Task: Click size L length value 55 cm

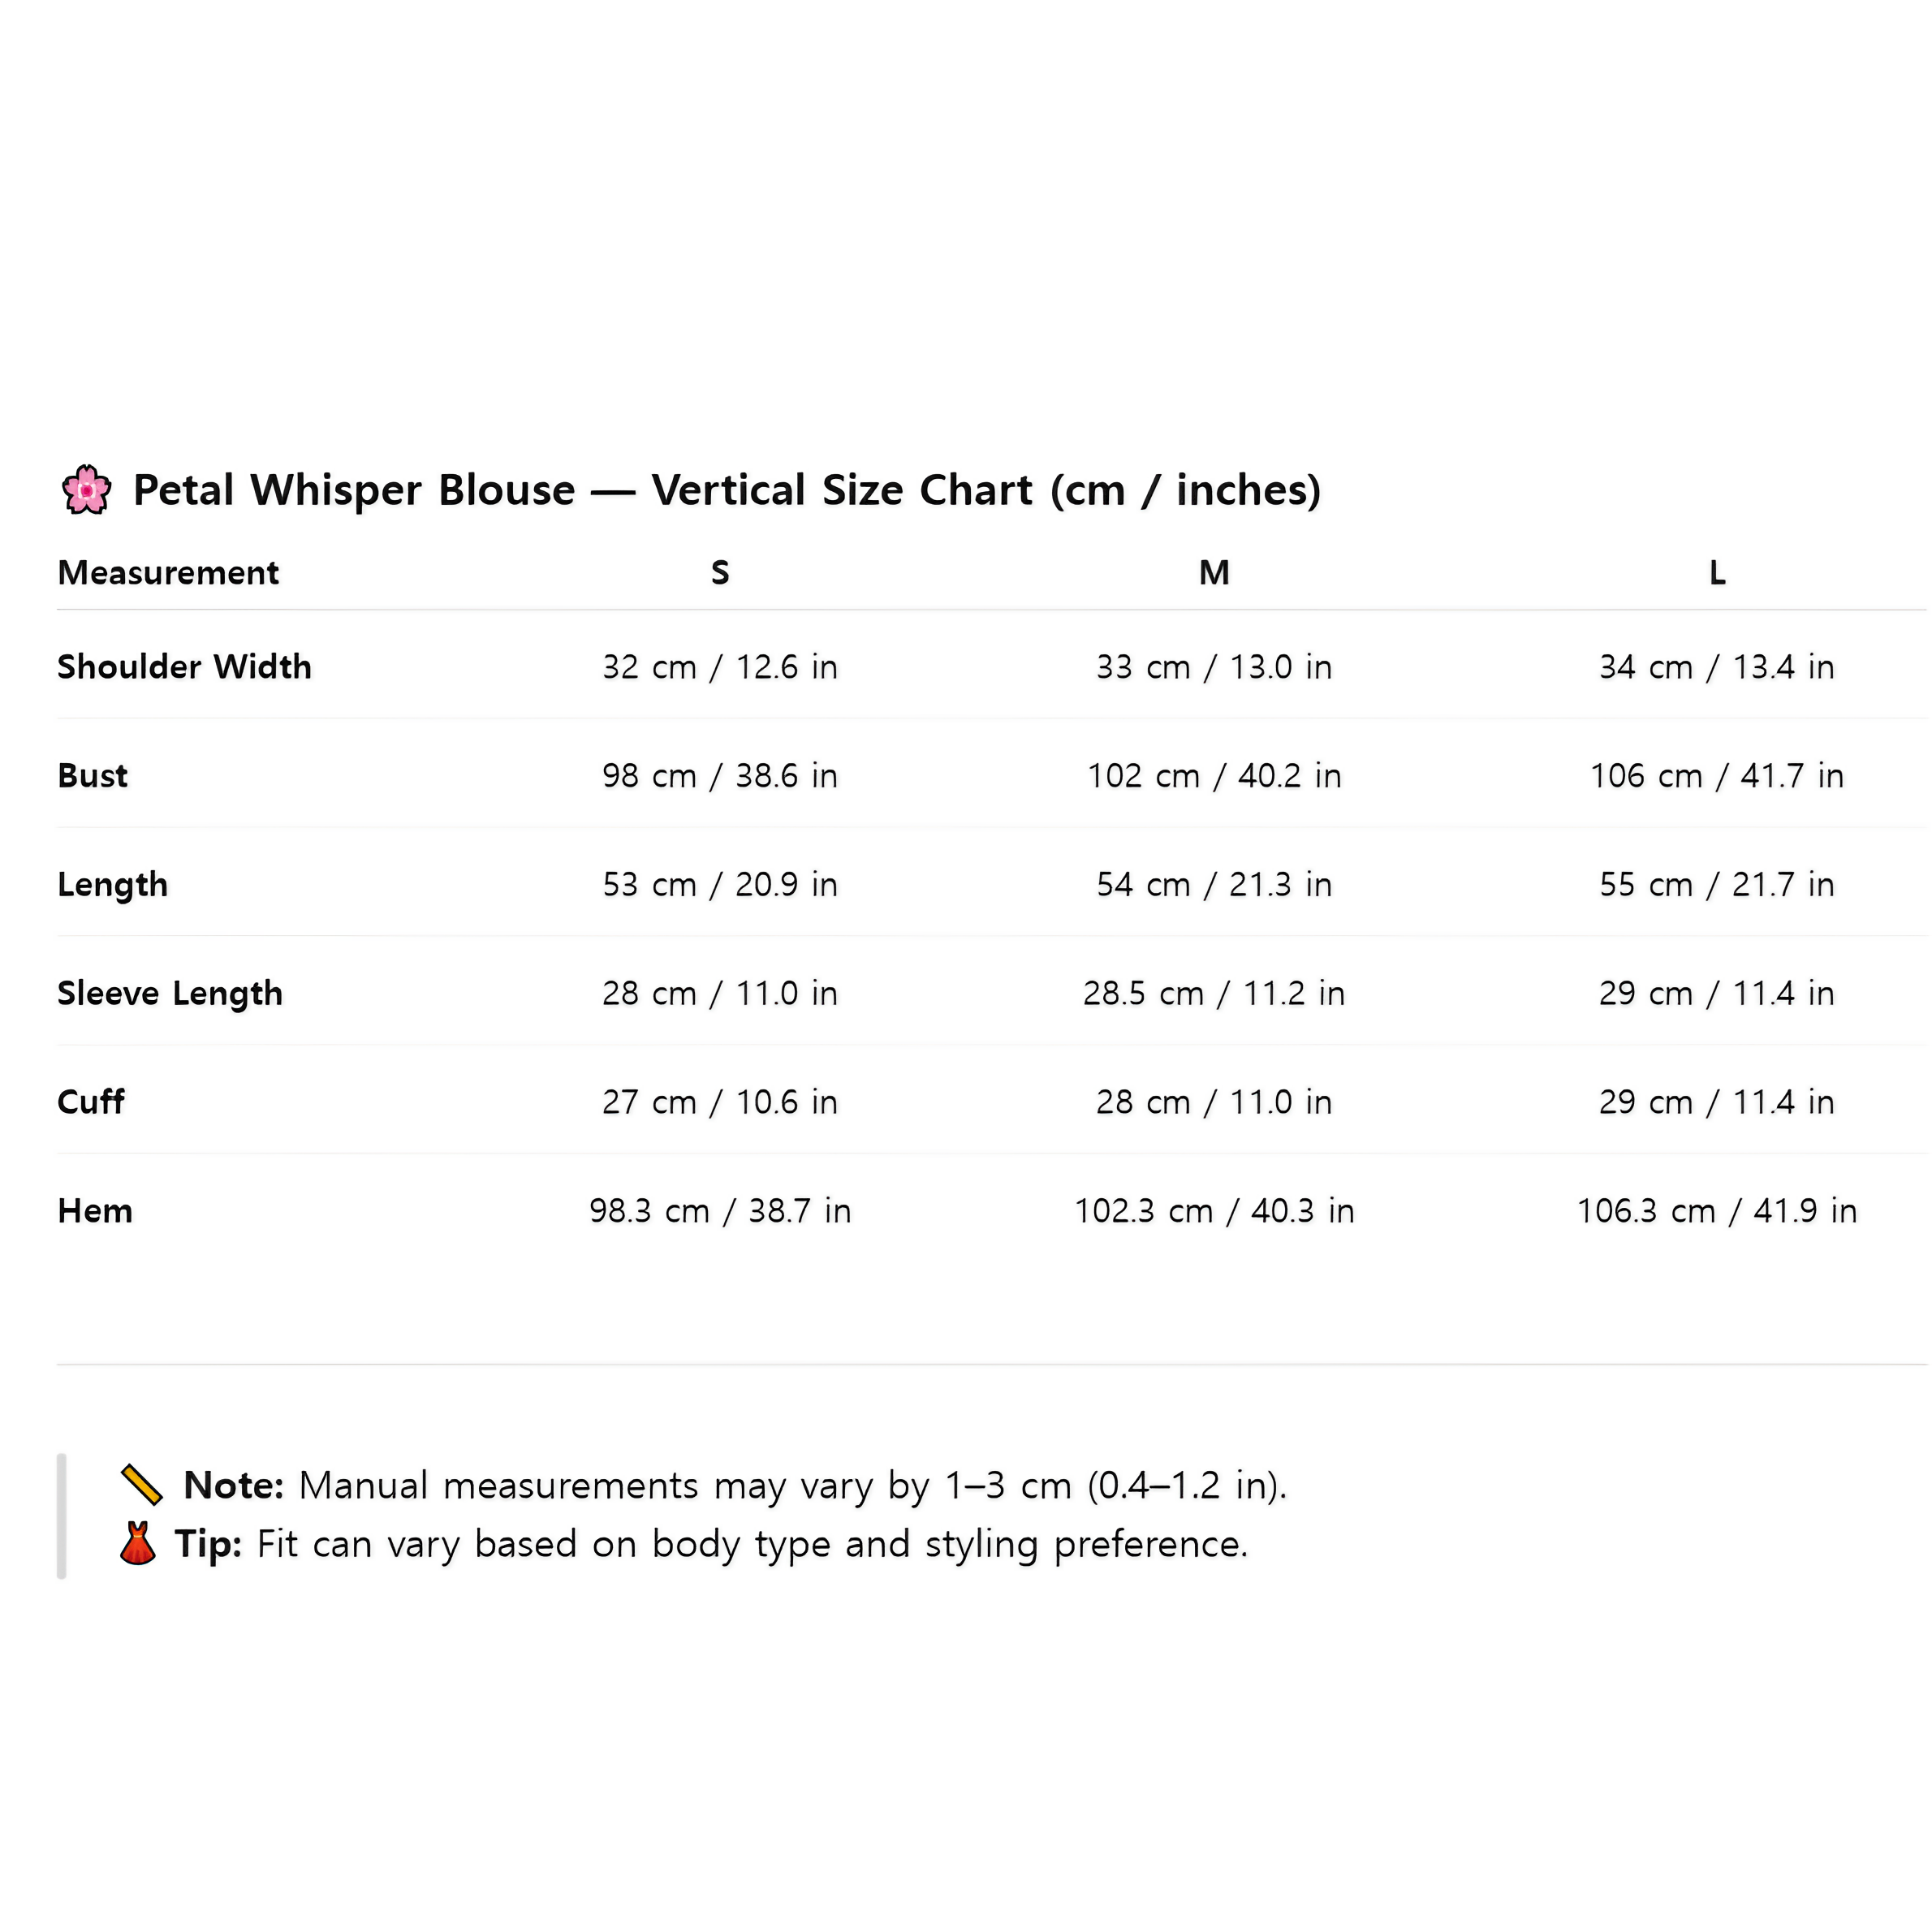Action: pyautogui.click(x=1717, y=885)
